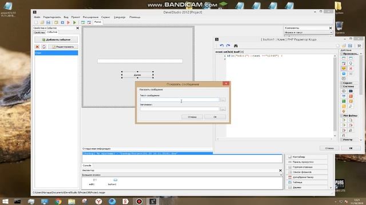Click the code editor vertical scrollbar
Image resolution: width=366 pixels, height=205 pixels.
pyautogui.click(x=335, y=95)
